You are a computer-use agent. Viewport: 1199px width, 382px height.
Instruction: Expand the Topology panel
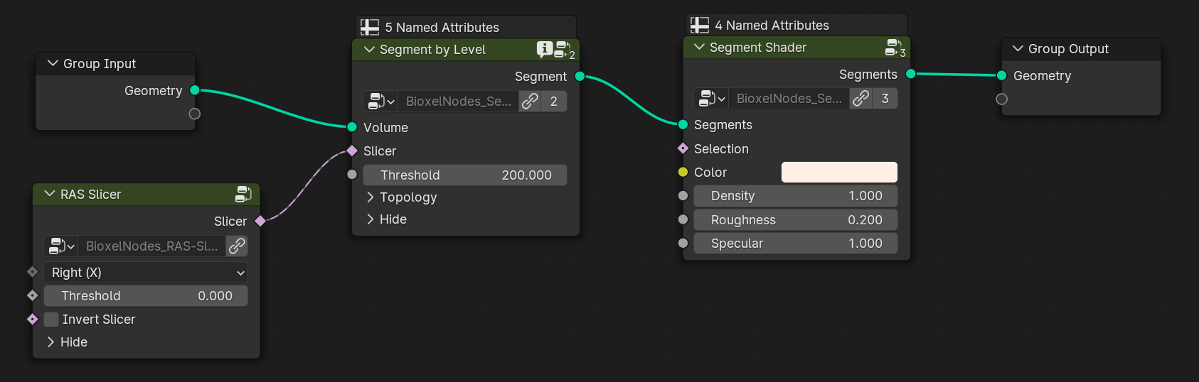pos(371,197)
